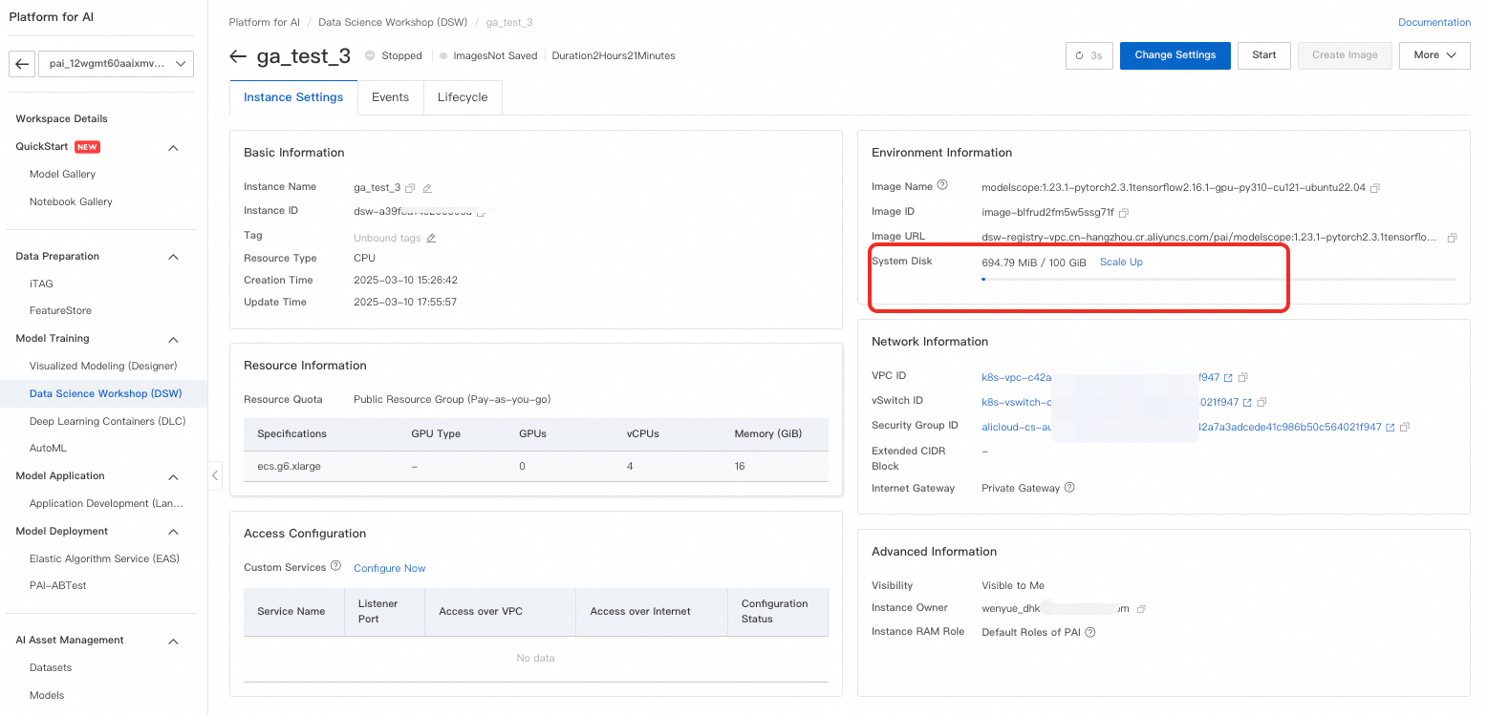1488x715 pixels.
Task: Click the edit pencil beside instance name
Action: click(x=427, y=188)
